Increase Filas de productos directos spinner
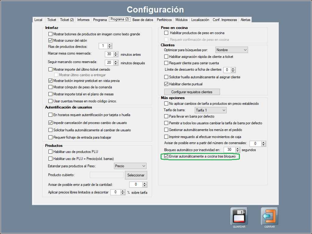Viewport: 312px width, 234px height. pos(110,45)
